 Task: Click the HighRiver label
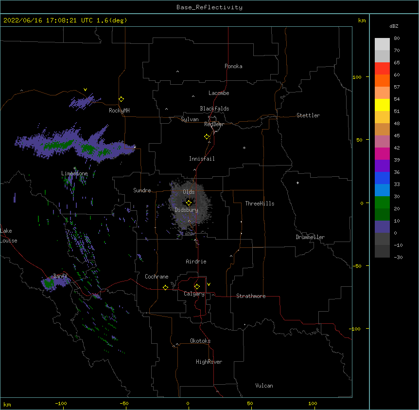pyautogui.click(x=209, y=362)
